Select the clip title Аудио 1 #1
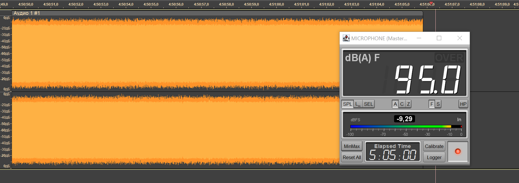 click(27, 13)
